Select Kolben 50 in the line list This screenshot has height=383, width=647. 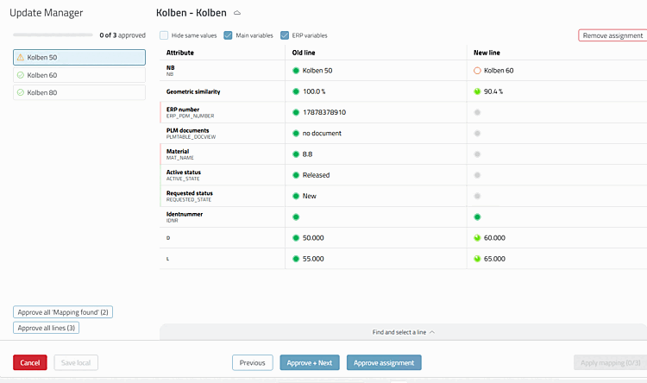point(79,58)
